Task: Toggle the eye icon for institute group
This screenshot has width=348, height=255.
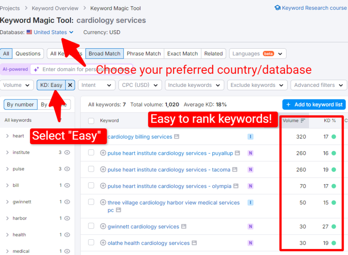Action: 67,152
